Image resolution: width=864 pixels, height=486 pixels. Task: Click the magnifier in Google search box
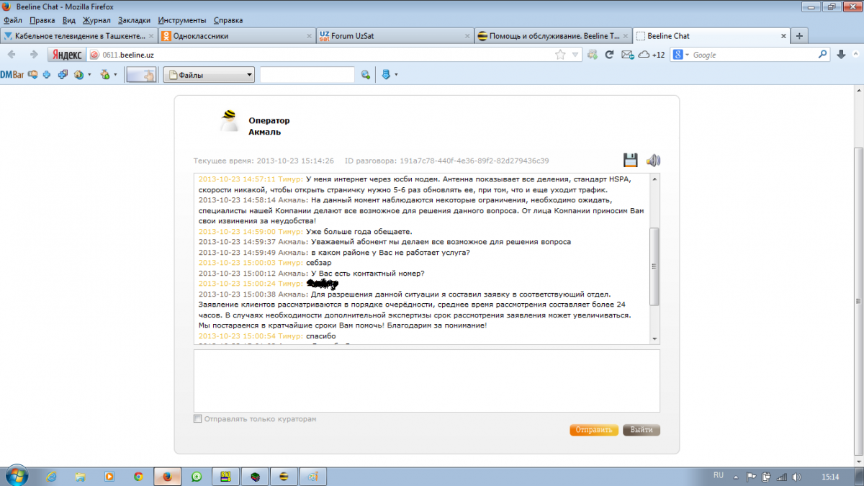pos(823,55)
